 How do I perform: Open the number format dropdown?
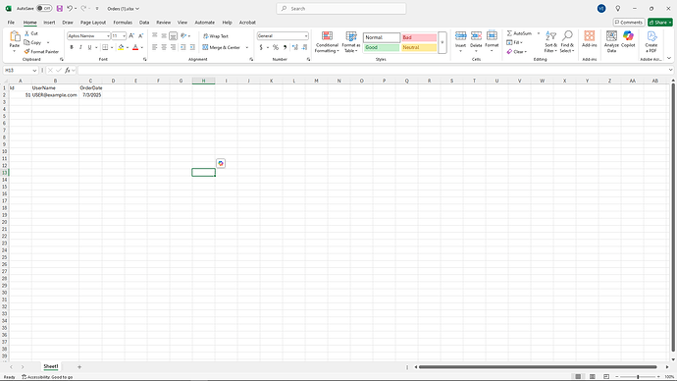click(306, 36)
